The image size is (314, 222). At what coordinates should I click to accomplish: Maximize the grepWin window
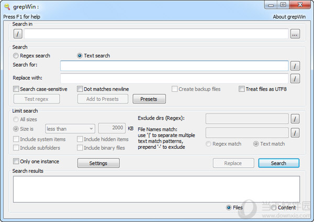[x=283, y=5]
